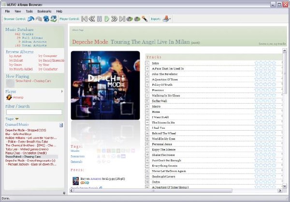Browse albums by Composer link
This screenshot has height=202, width=290.
pyautogui.click(x=48, y=56)
